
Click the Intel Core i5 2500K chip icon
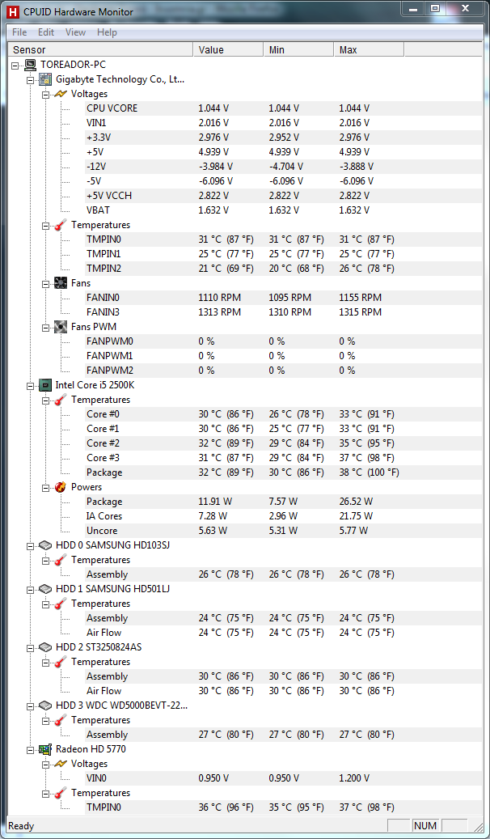pyautogui.click(x=46, y=385)
